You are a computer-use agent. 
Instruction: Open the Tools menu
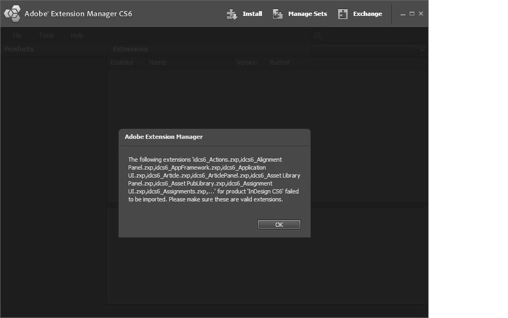click(47, 36)
